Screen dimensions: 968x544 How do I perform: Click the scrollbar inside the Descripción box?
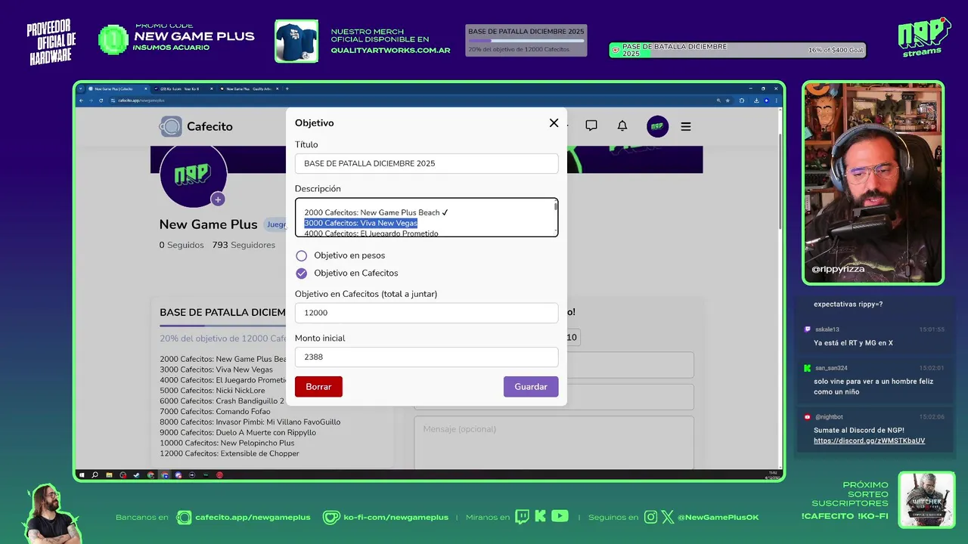point(556,206)
